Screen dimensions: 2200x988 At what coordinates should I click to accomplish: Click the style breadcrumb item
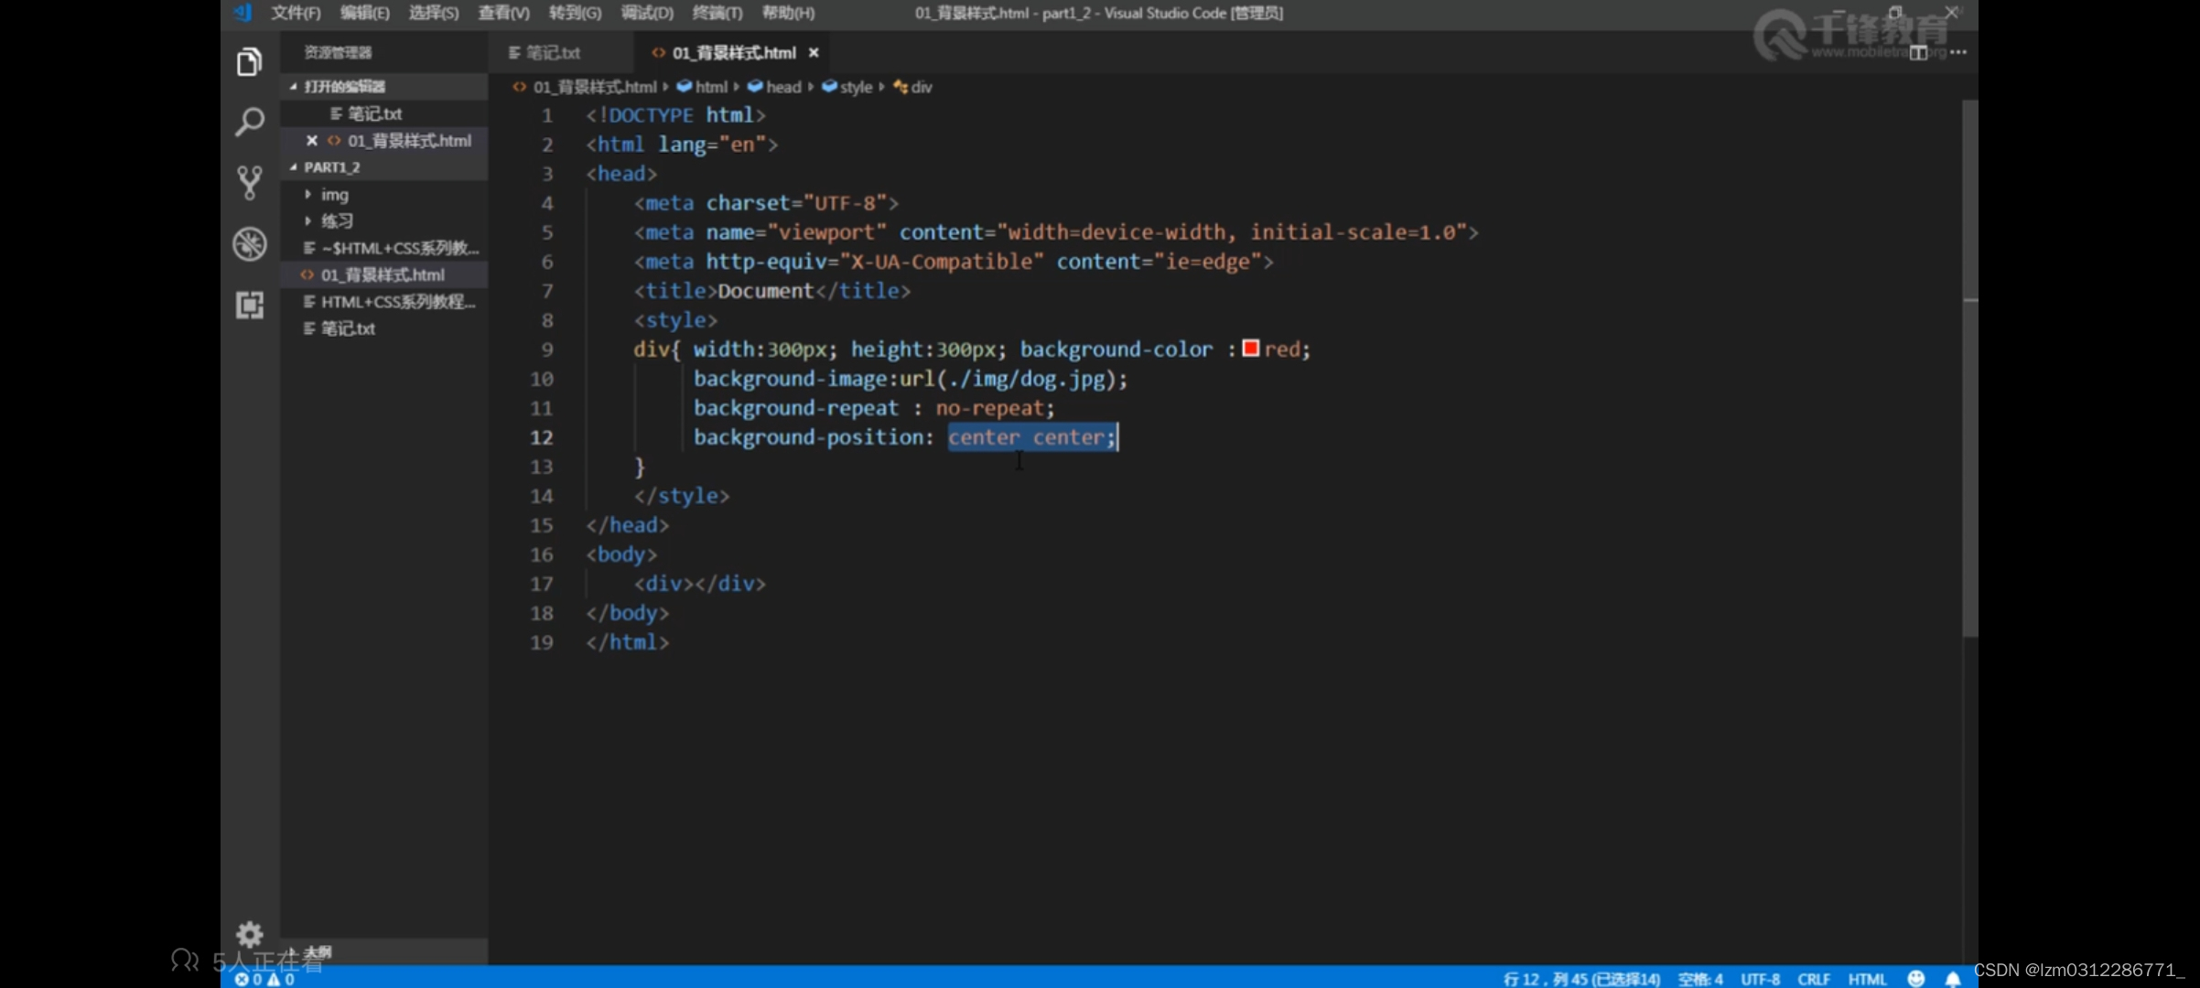(847, 87)
